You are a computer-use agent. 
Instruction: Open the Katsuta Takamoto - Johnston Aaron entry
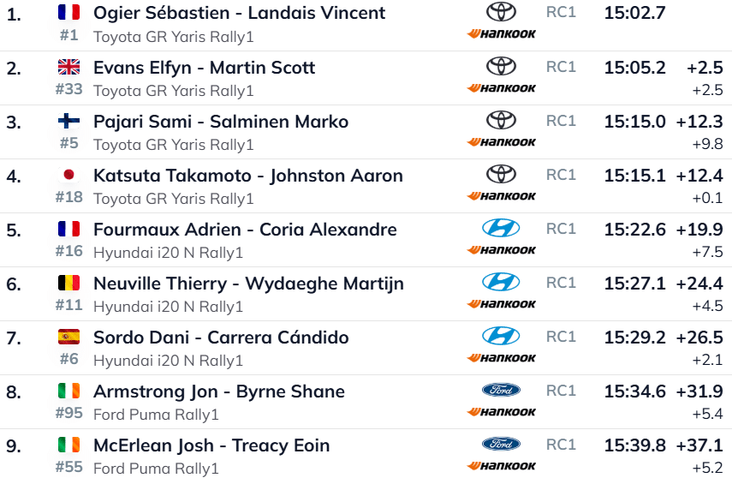[247, 176]
